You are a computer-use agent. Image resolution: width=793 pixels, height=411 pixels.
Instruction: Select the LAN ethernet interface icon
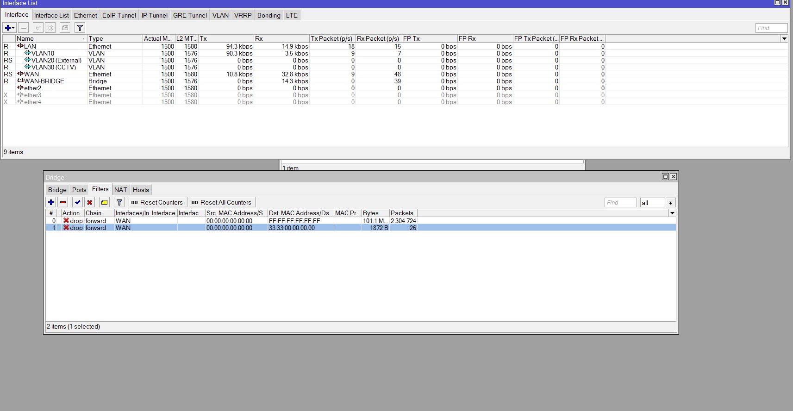(x=20, y=46)
